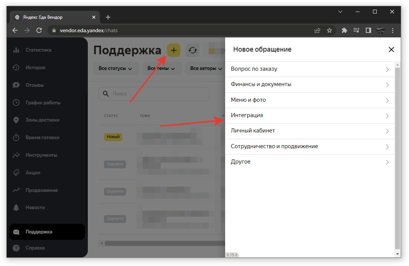This screenshot has width=409, height=266.
Task: Click the Поиск search field
Action: (x=154, y=94)
